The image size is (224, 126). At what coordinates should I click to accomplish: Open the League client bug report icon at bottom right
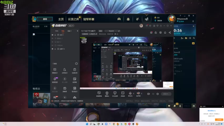194,106
